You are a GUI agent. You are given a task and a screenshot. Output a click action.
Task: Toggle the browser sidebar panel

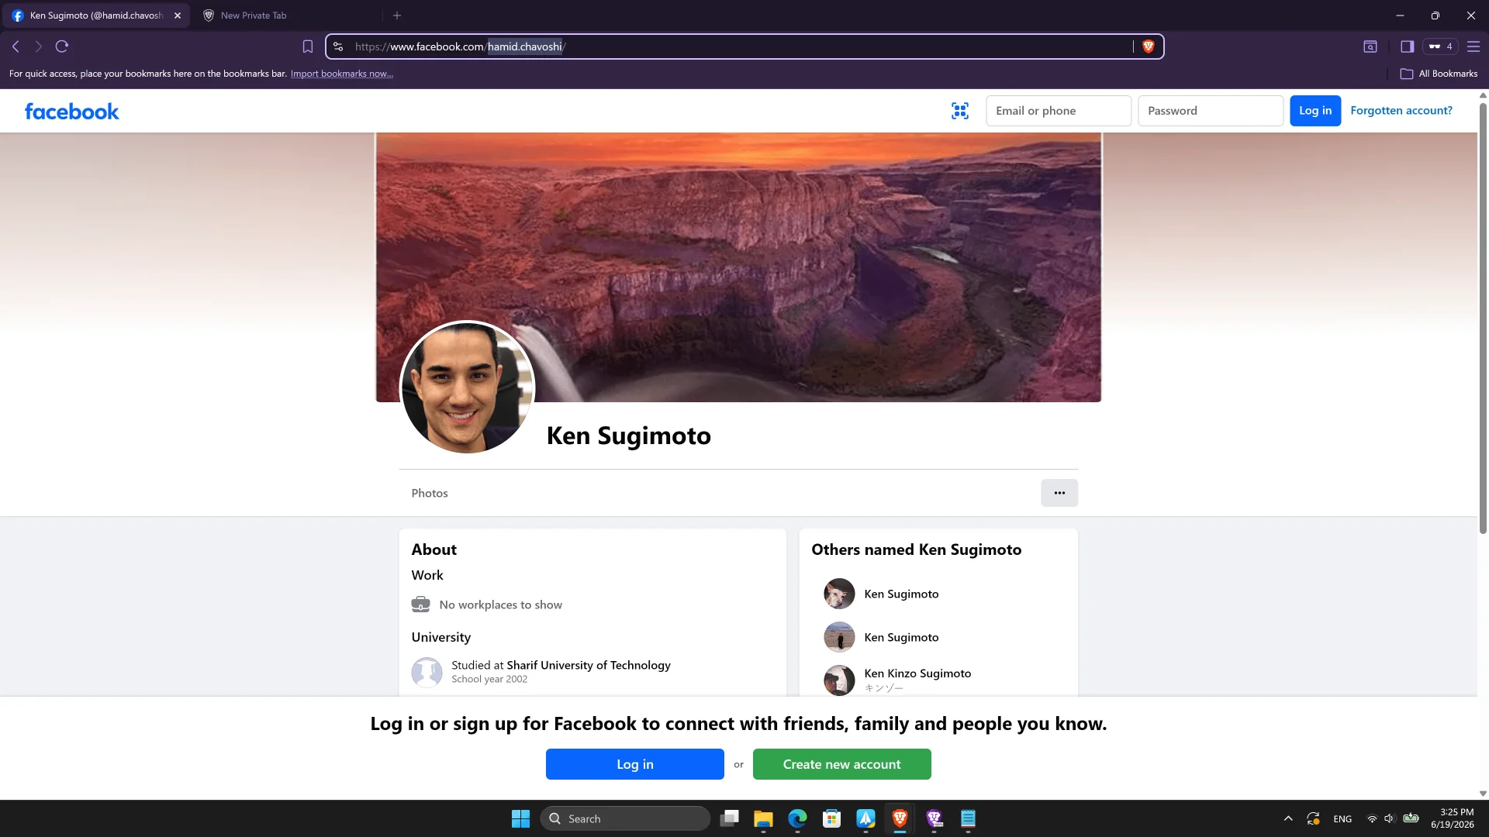pyautogui.click(x=1407, y=46)
